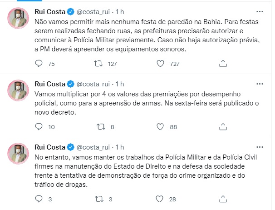Share the second tweet about premiações
This screenshot has width=275, height=210.
[222, 127]
